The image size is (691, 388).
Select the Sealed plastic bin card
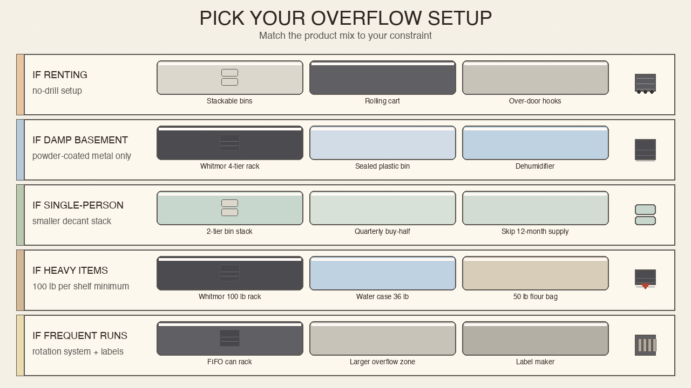(383, 143)
